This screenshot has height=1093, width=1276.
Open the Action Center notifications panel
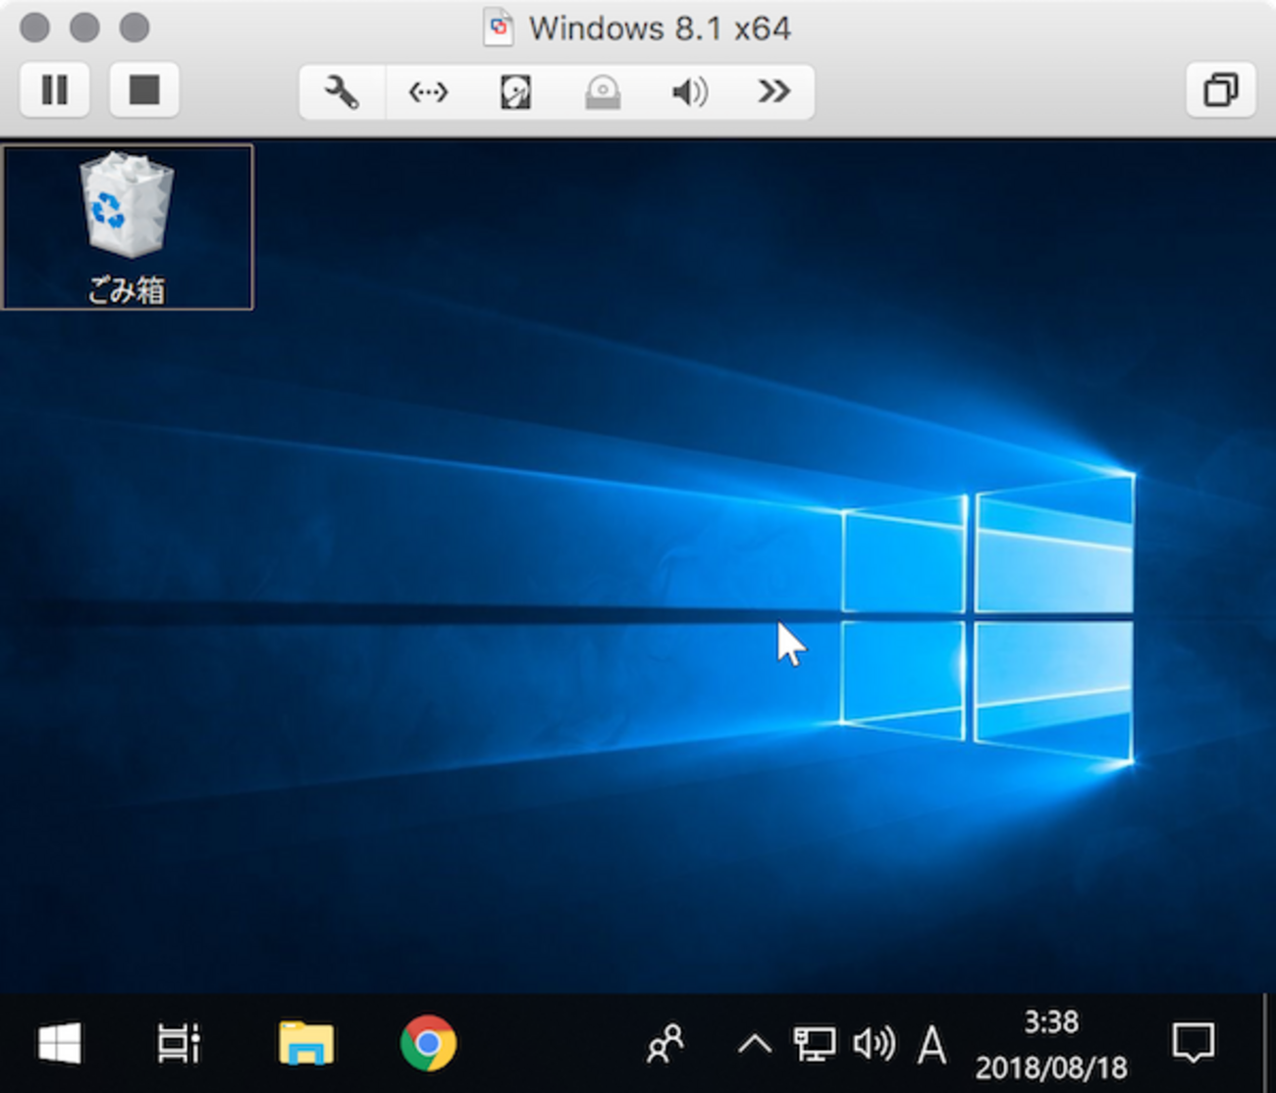[x=1193, y=1043]
